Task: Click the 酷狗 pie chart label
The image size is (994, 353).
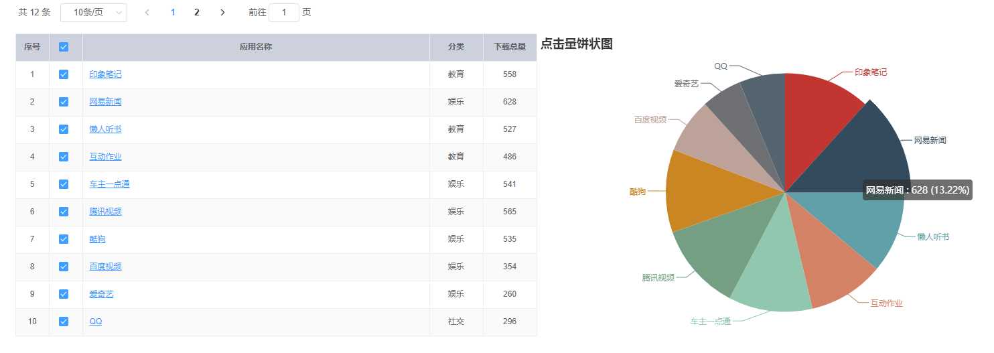Action: (x=638, y=192)
